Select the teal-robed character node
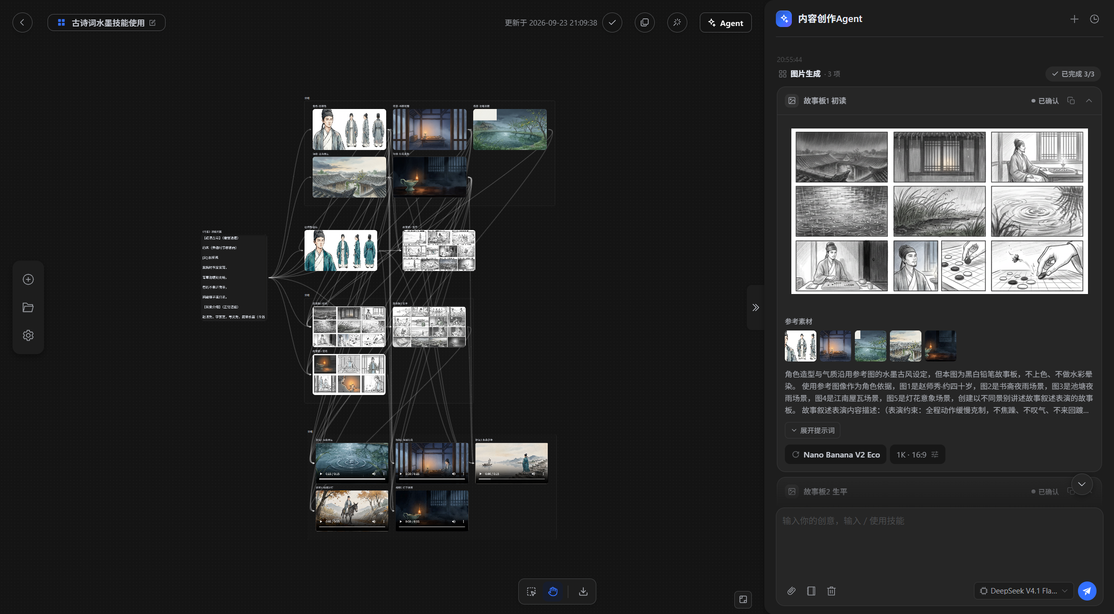Image resolution: width=1114 pixels, height=614 pixels. click(341, 250)
